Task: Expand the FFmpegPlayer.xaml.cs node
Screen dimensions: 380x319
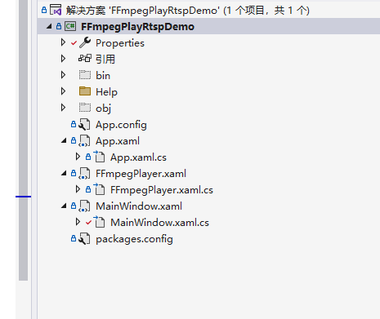Action: (x=78, y=189)
